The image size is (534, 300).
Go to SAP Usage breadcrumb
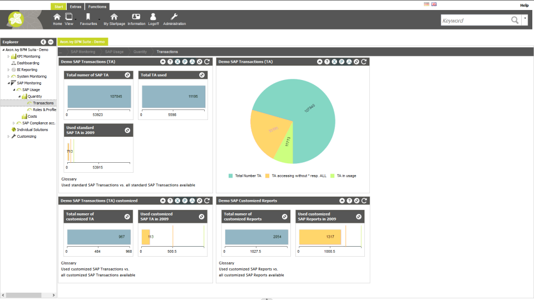tap(114, 52)
